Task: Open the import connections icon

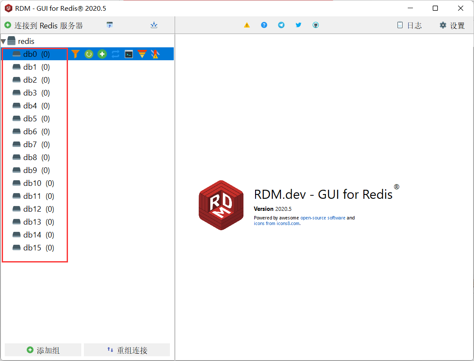Action: click(x=109, y=25)
